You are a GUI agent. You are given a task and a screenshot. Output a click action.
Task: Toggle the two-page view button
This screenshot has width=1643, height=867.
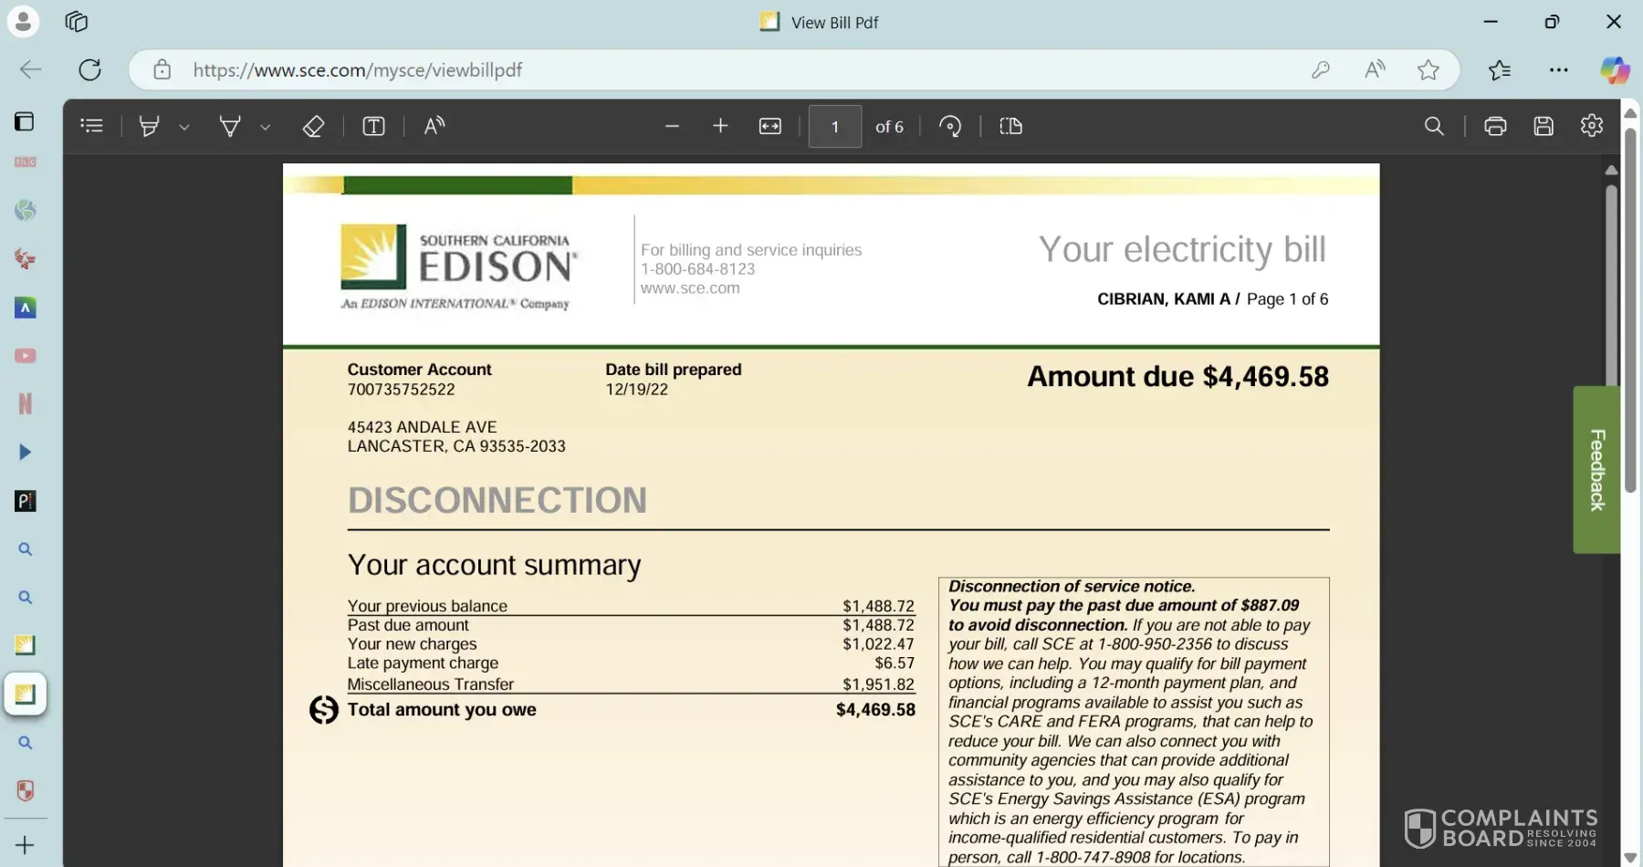(1010, 126)
